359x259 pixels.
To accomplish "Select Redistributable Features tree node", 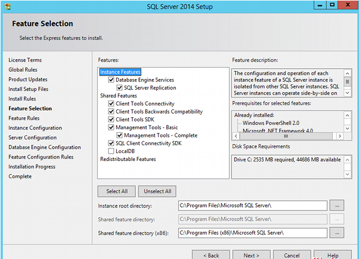I will point(128,159).
